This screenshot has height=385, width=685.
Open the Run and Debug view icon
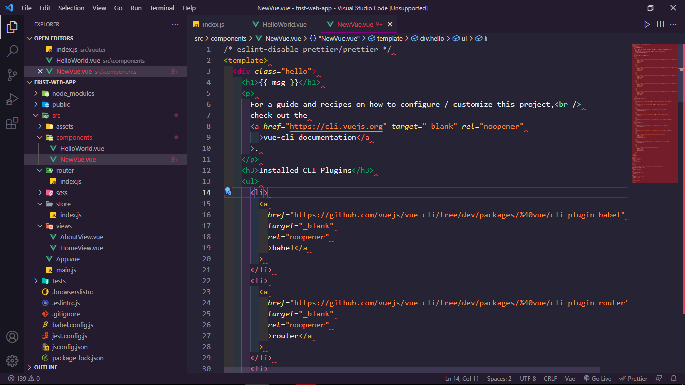pyautogui.click(x=12, y=99)
